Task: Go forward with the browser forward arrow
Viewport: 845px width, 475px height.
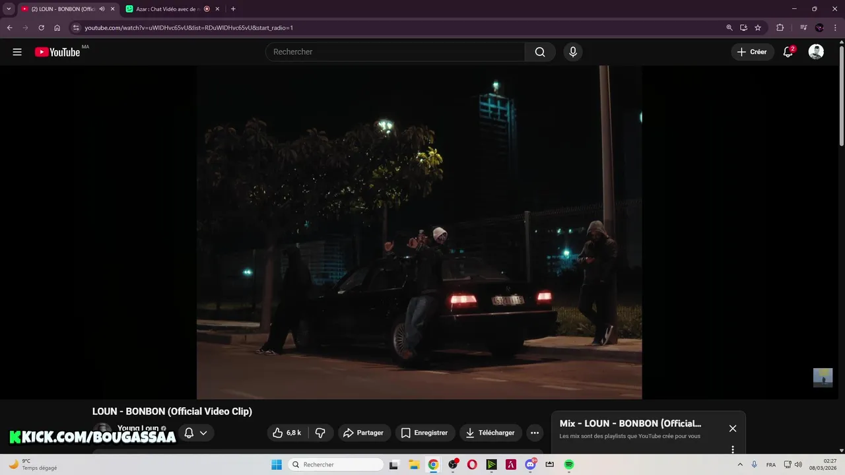Action: point(25,28)
